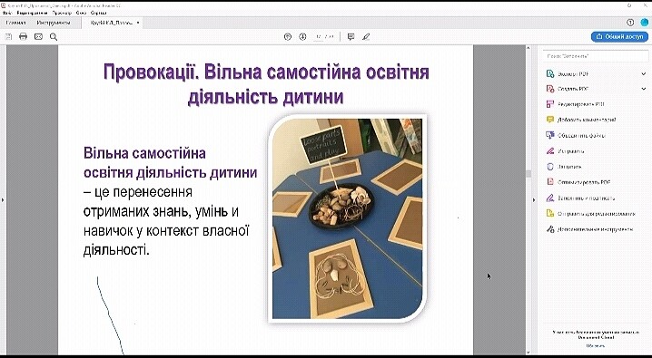Open the magnifier search tool

(x=54, y=36)
